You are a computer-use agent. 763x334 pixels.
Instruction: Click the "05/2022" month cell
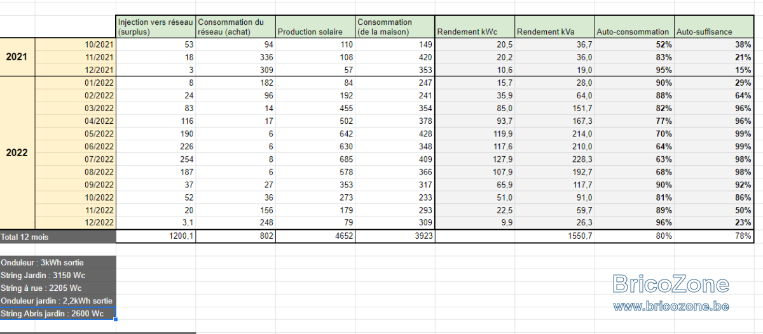tap(76, 133)
